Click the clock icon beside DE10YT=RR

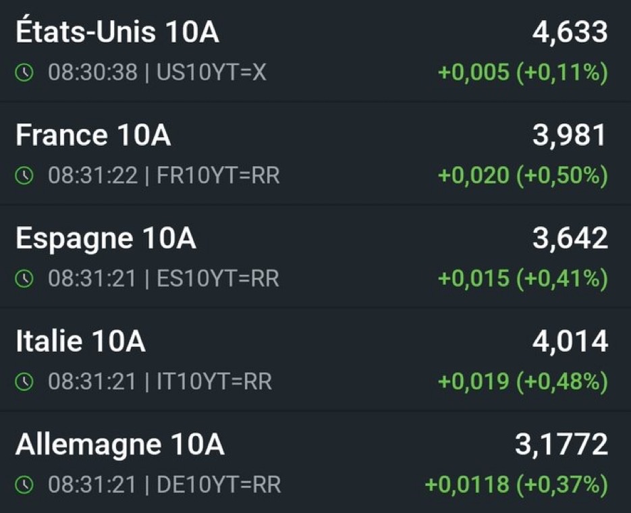[x=24, y=485]
